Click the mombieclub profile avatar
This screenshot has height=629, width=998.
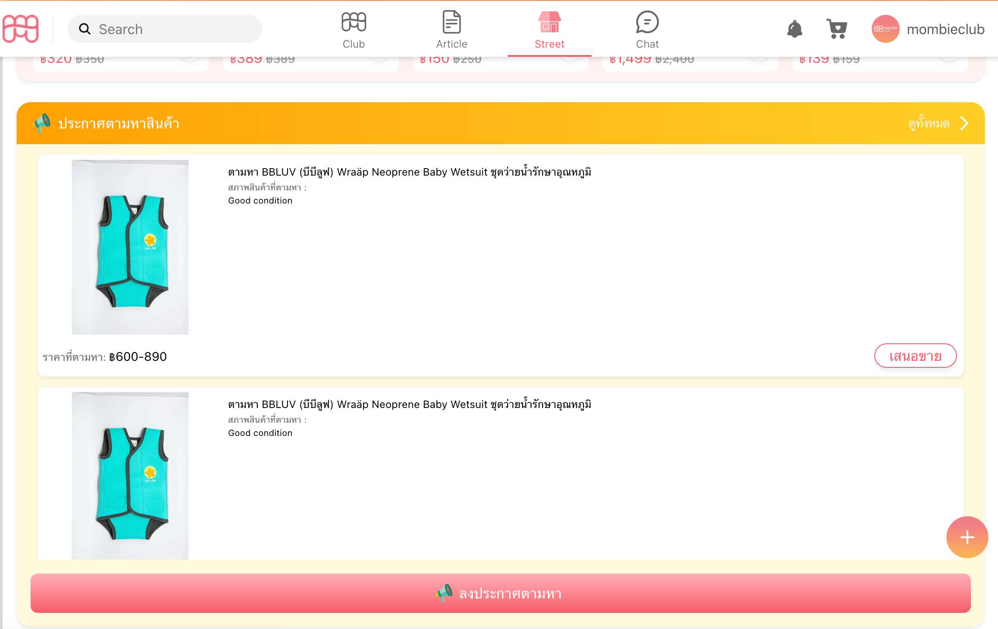click(885, 29)
